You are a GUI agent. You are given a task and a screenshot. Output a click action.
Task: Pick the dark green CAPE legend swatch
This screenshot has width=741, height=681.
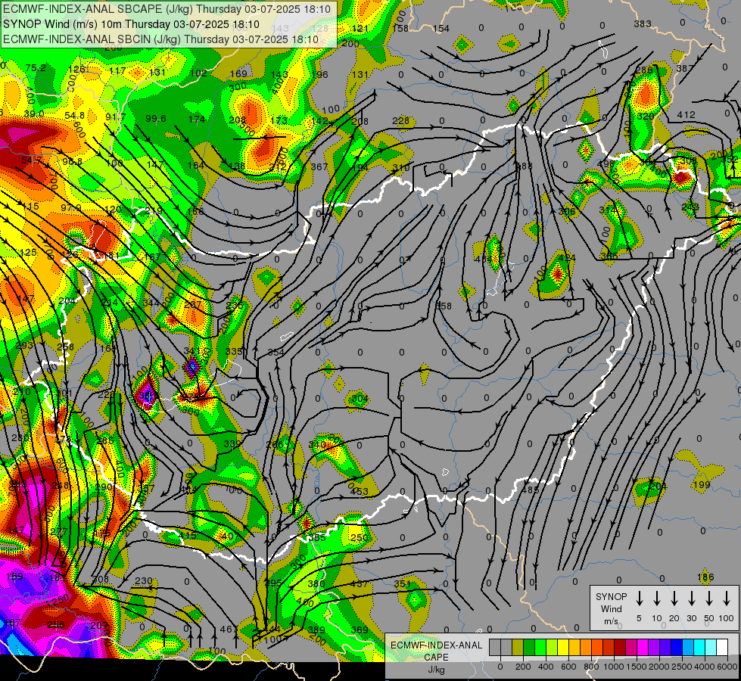coord(529,647)
